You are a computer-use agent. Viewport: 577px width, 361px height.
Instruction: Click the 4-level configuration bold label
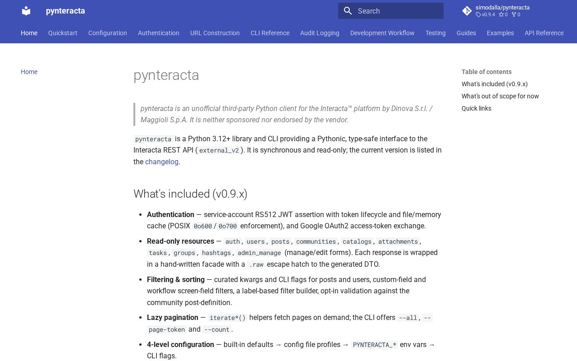tap(180, 345)
